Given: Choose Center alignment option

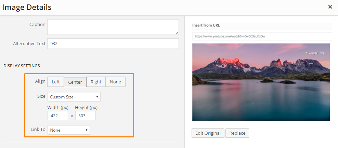Looking at the screenshot, I should click(x=75, y=82).
